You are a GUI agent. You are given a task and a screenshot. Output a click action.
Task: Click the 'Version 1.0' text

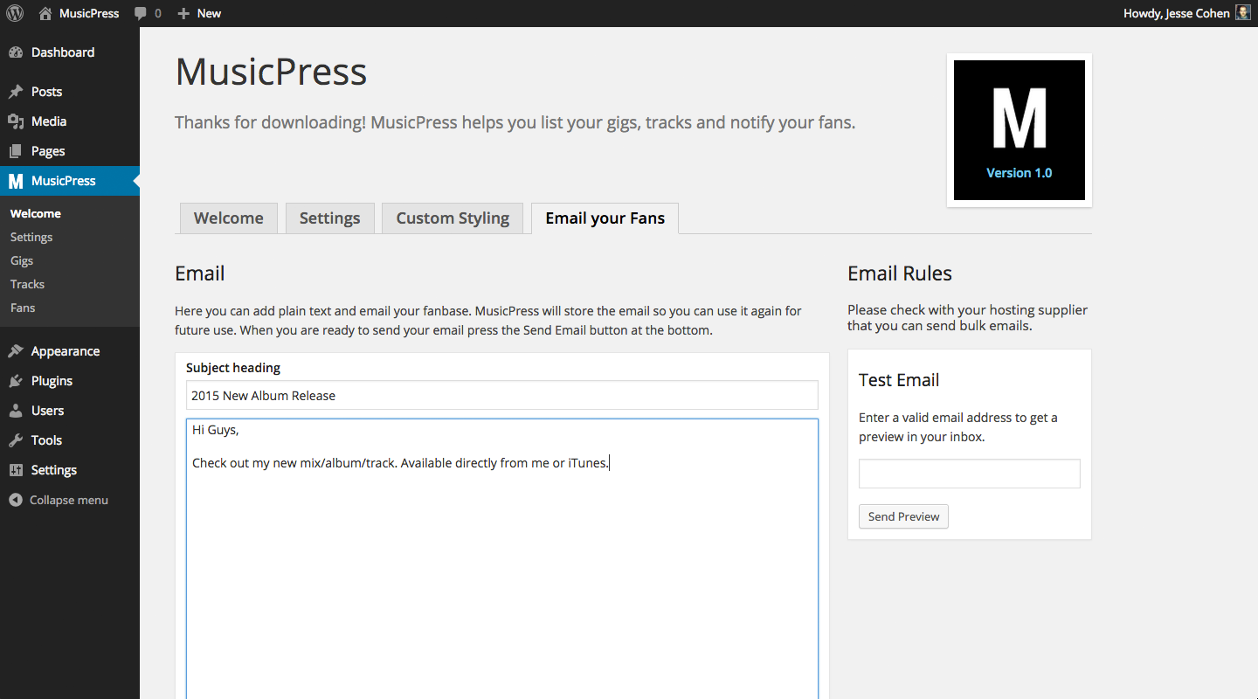pos(1020,173)
